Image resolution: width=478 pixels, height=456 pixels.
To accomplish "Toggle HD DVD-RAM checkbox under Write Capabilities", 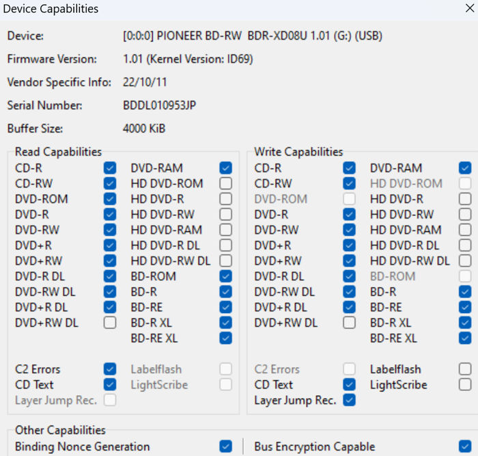I will (x=465, y=230).
